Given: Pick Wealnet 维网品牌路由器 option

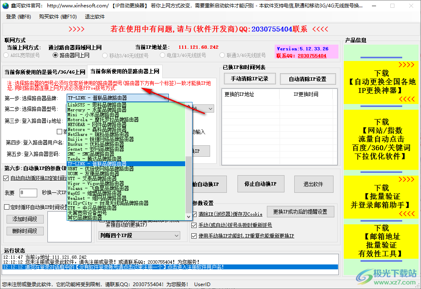Looking at the screenshot, I should [x=126, y=198].
